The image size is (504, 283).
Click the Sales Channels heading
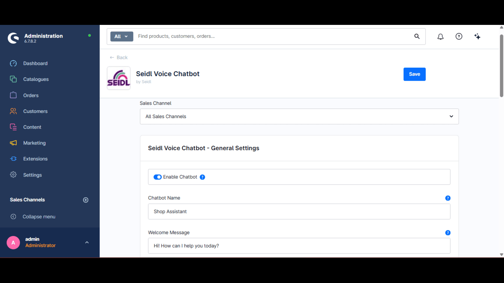27,200
